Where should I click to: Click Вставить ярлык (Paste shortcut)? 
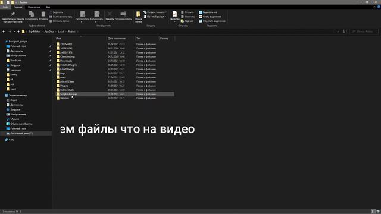coord(60,21)
